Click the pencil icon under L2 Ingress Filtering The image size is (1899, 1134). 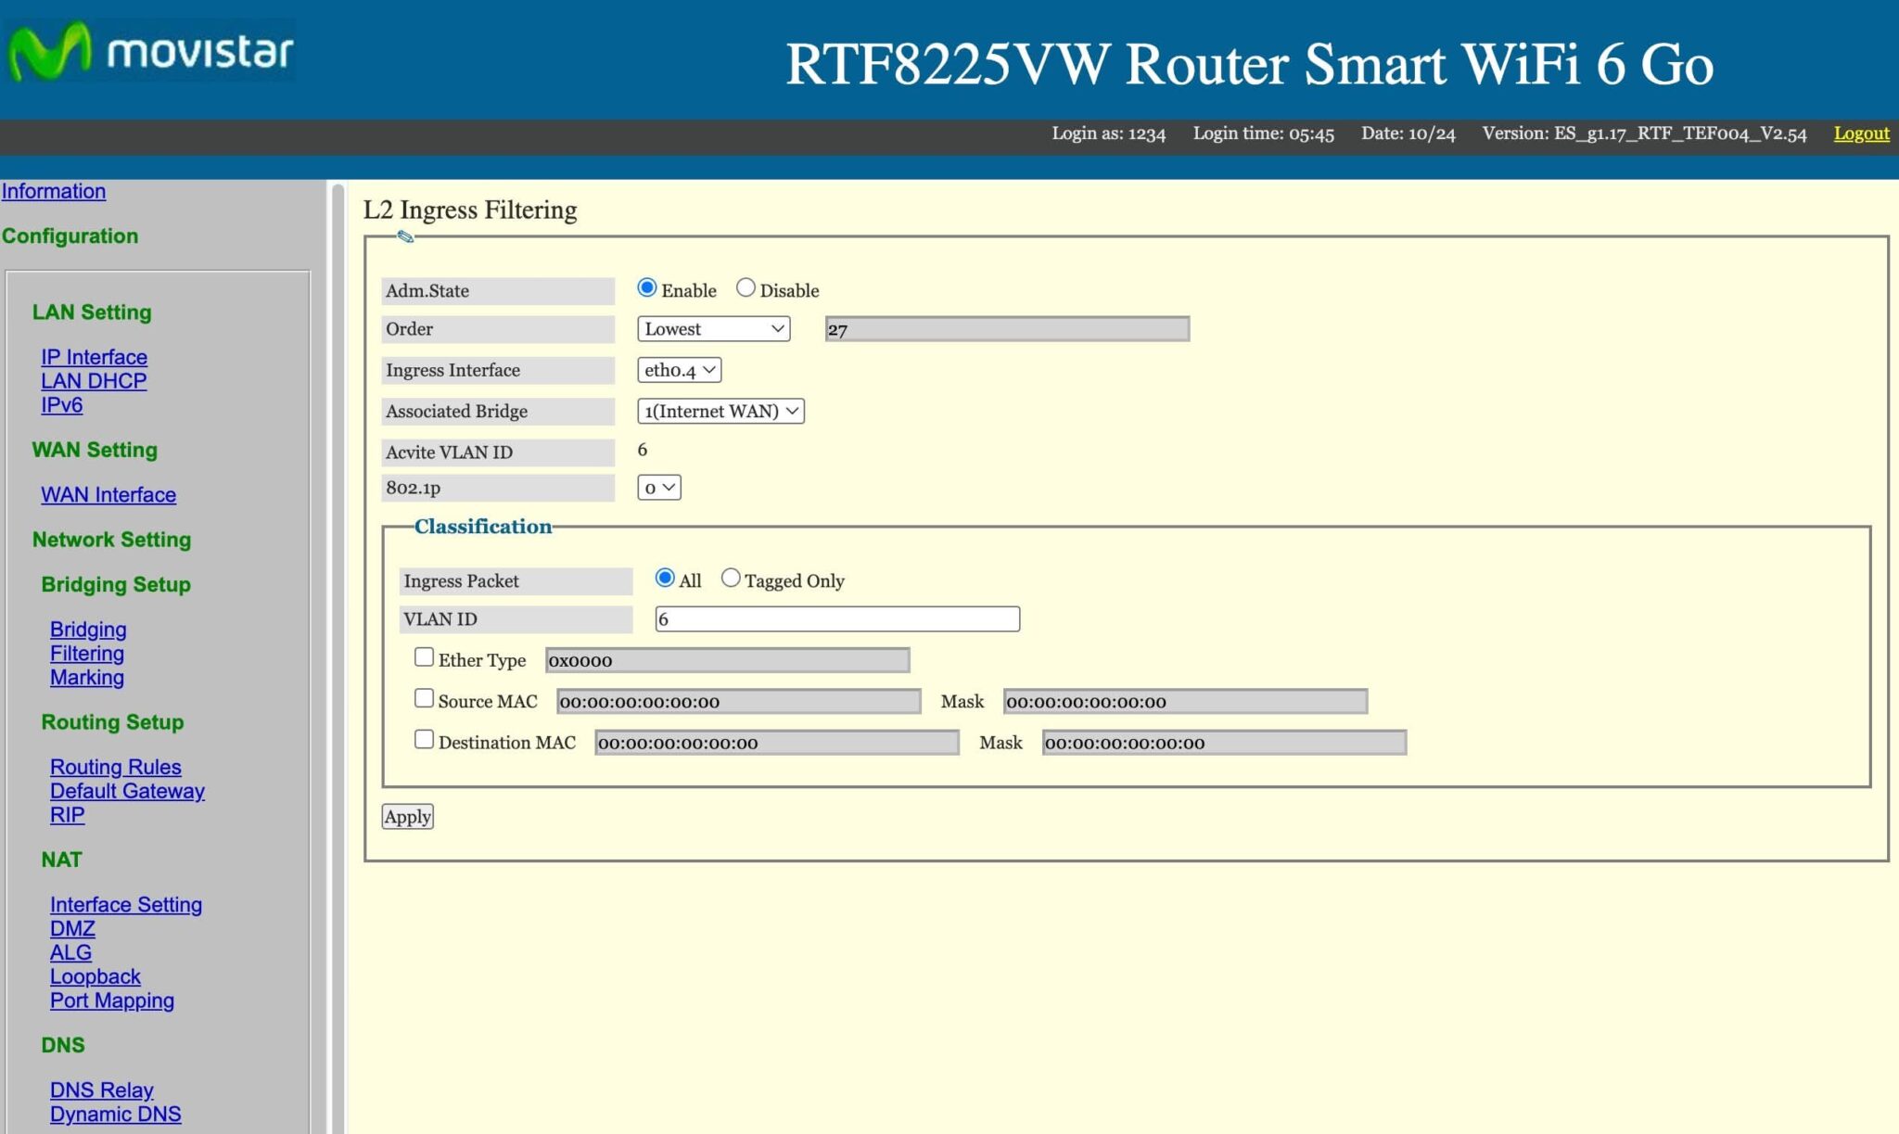[x=405, y=238]
